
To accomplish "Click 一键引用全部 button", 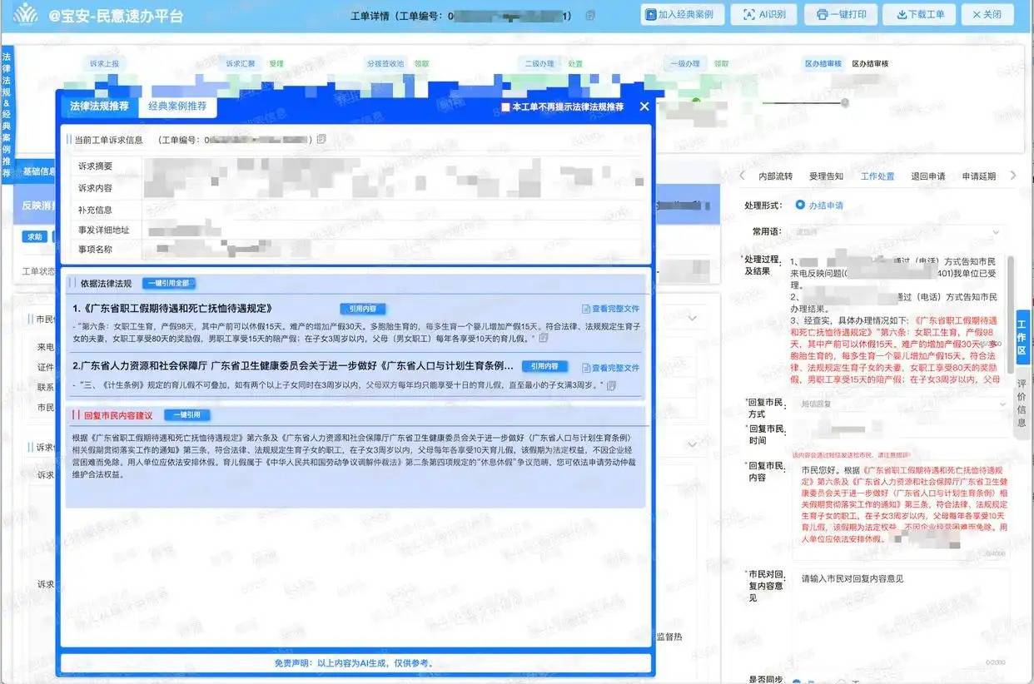I will coord(168,284).
